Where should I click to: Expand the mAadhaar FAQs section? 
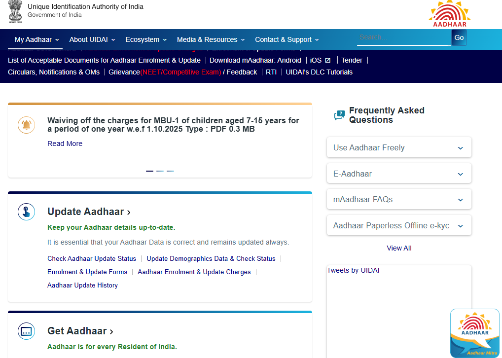(398, 199)
